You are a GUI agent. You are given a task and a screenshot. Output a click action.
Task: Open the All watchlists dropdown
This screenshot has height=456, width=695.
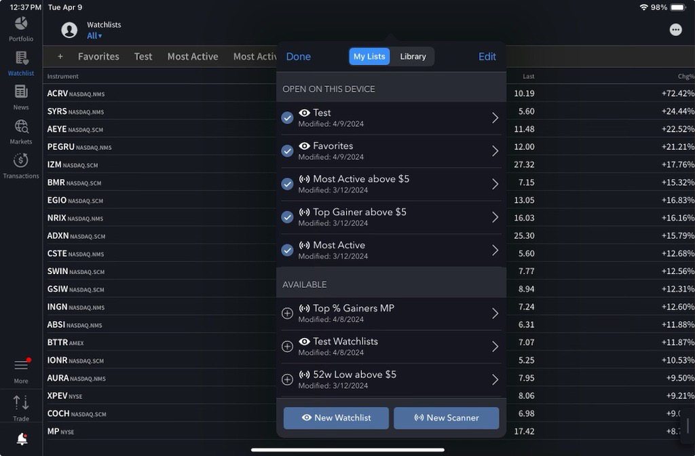pos(94,36)
